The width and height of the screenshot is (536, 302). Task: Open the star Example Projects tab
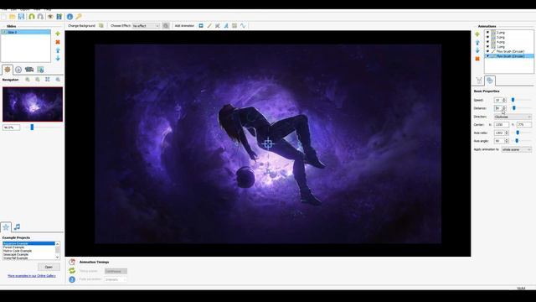pos(6,226)
